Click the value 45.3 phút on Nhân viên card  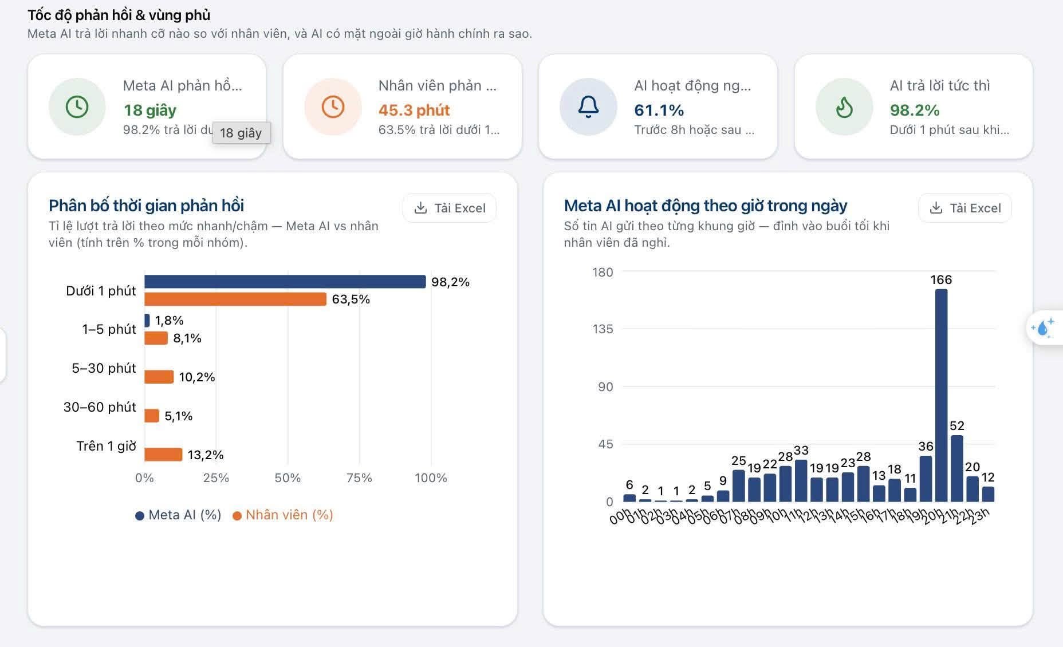click(x=414, y=110)
